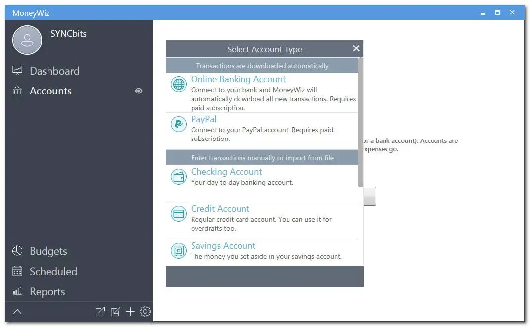Image resolution: width=530 pixels, height=327 pixels.
Task: Open the Scheduled section
Action: click(x=53, y=271)
